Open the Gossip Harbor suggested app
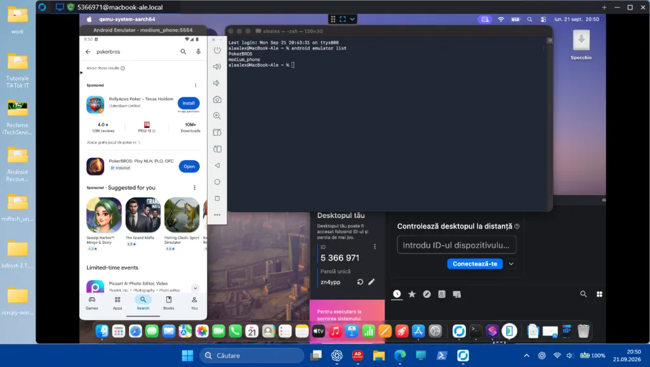The height and width of the screenshot is (367, 650). tap(103, 215)
